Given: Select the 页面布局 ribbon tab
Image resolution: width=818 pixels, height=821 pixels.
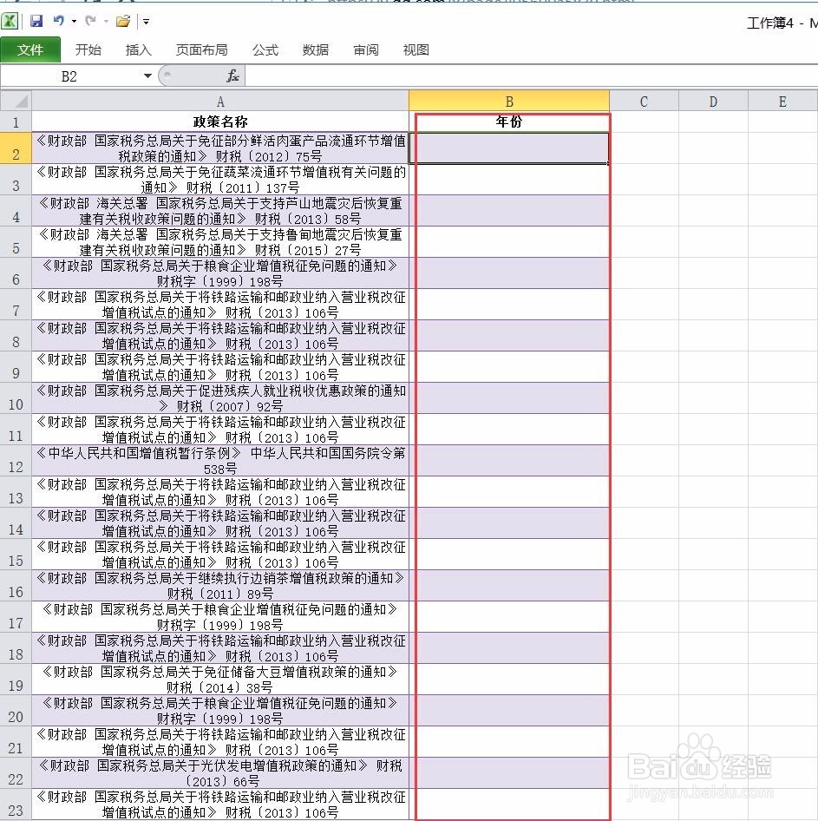Looking at the screenshot, I should click(201, 49).
